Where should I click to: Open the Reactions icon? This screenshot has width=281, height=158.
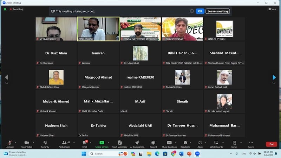coord(185,144)
